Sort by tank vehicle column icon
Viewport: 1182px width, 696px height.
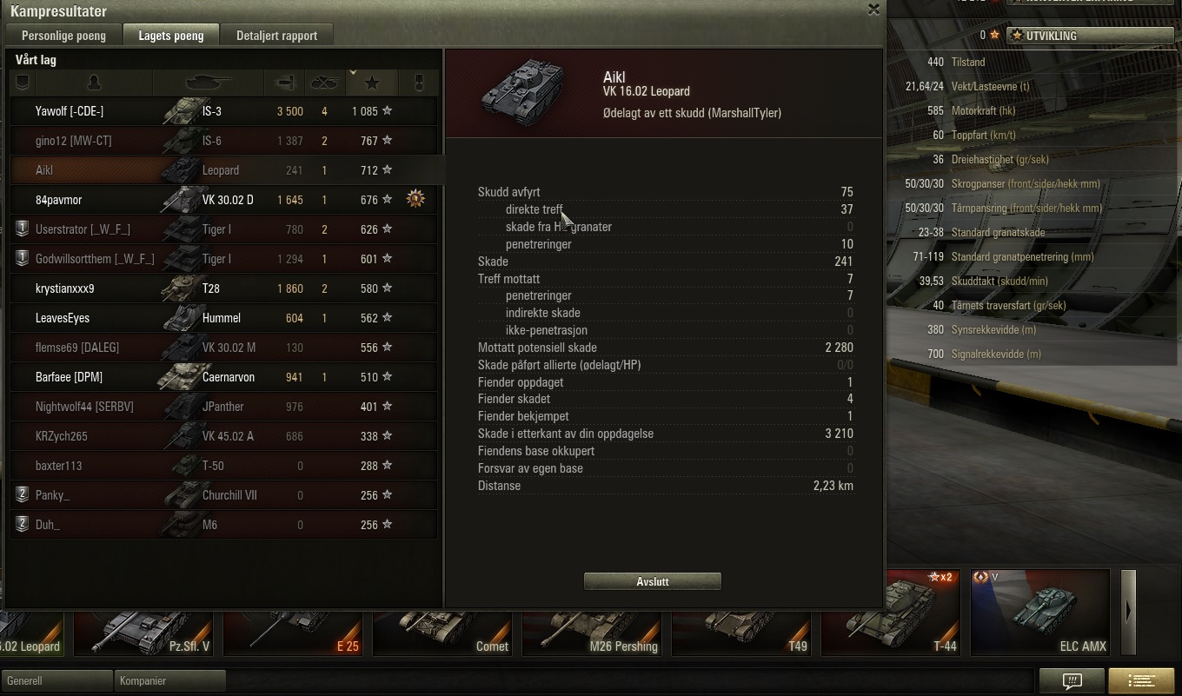coord(209,83)
